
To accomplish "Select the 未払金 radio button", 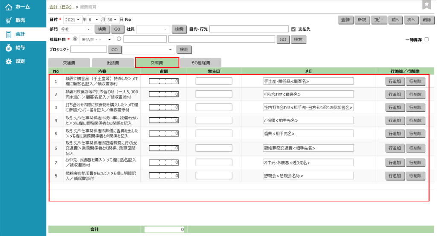I will (x=75, y=39).
